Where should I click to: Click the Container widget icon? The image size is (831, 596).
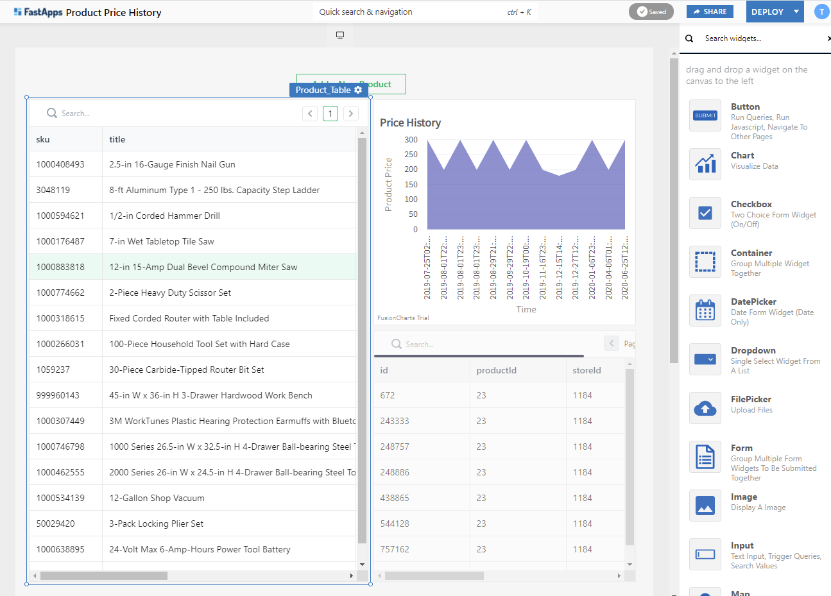pyautogui.click(x=705, y=262)
